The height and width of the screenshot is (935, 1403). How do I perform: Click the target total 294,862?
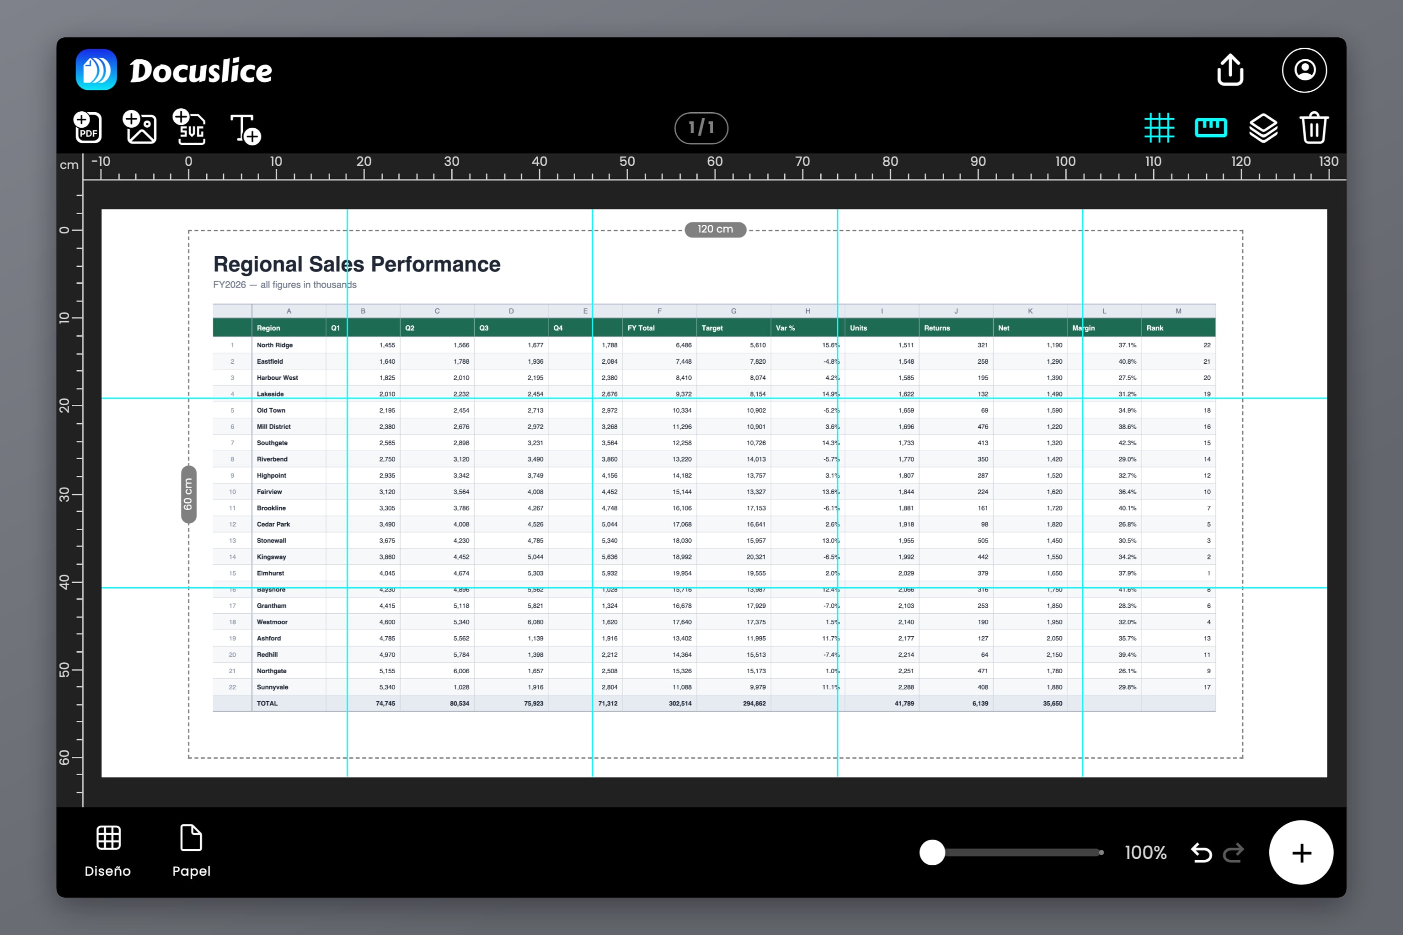(x=754, y=704)
